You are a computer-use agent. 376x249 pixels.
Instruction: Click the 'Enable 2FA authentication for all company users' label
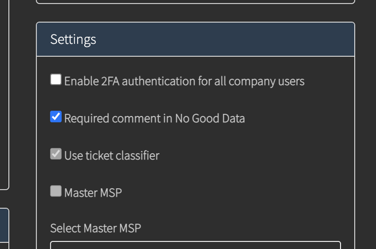coord(184,81)
